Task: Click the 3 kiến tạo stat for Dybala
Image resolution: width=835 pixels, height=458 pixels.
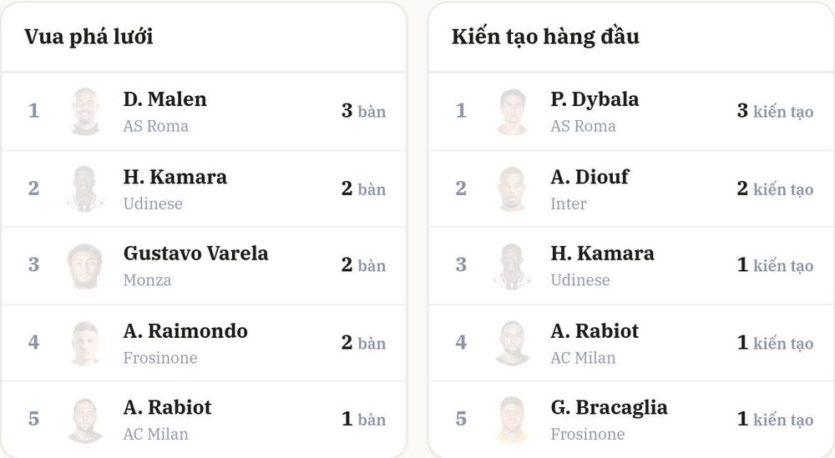Action: [x=775, y=111]
